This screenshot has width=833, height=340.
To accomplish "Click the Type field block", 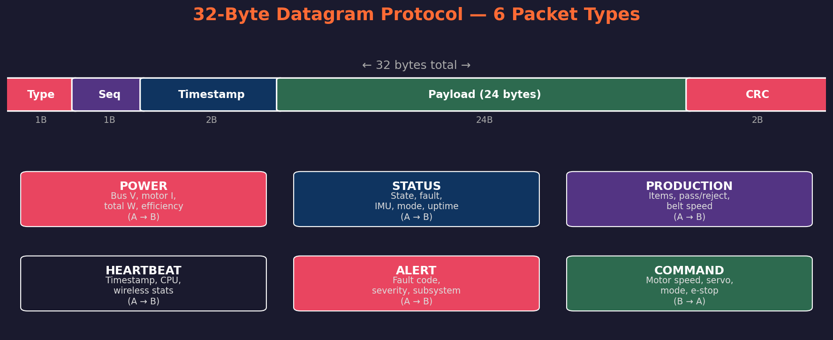I will click(x=41, y=95).
